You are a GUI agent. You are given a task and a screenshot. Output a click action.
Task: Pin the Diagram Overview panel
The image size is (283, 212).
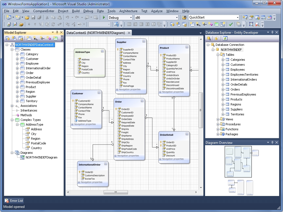tap(272, 142)
